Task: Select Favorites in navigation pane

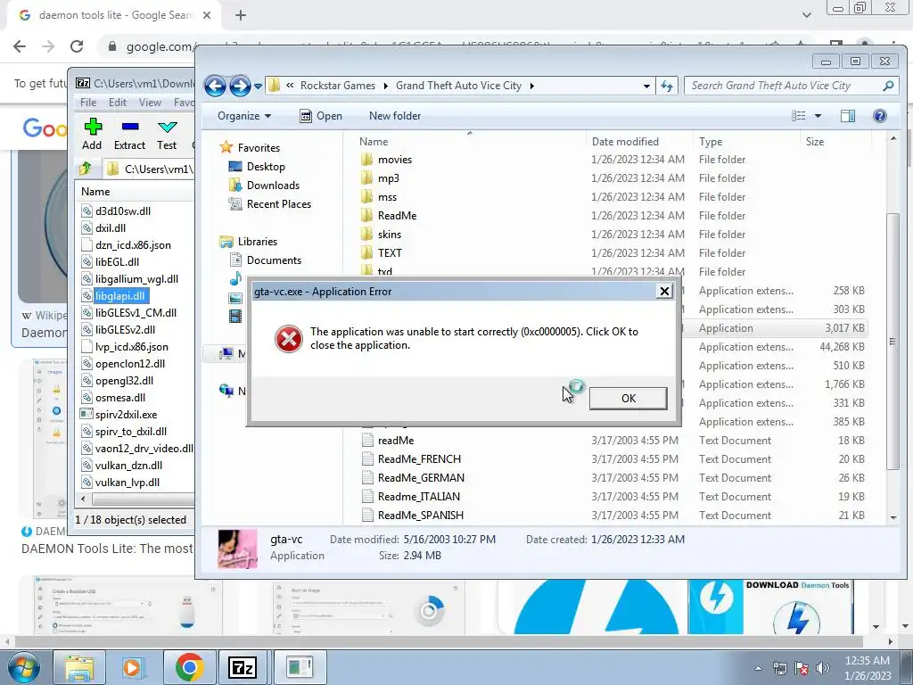Action: (x=251, y=148)
